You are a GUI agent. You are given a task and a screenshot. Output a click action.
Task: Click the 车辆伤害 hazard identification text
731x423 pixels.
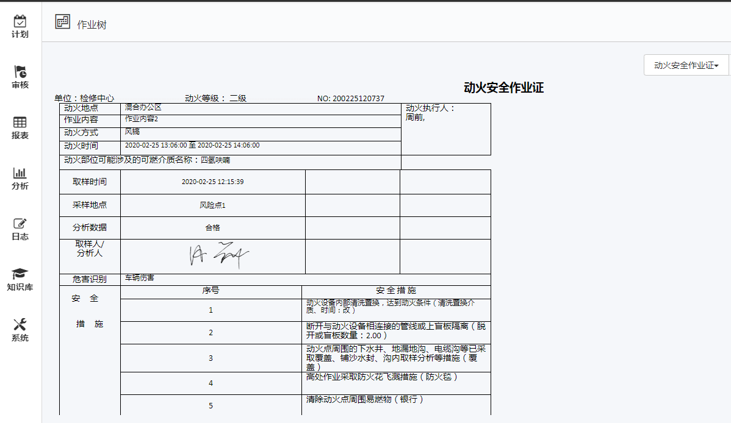pos(140,278)
